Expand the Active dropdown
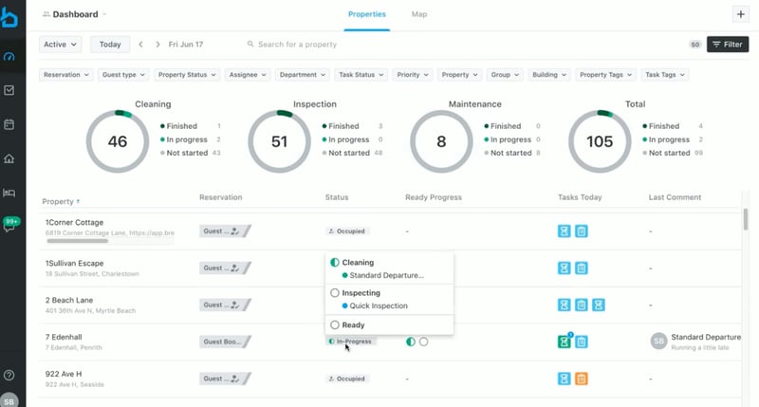The width and height of the screenshot is (759, 407). (61, 45)
